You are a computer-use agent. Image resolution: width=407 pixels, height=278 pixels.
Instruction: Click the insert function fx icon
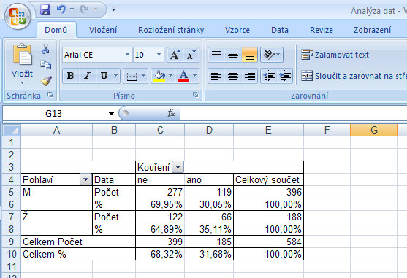170,113
